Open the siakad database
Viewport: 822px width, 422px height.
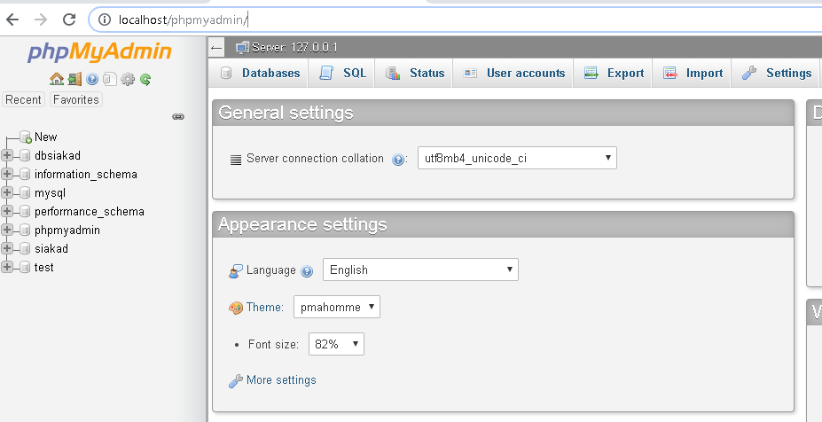pyautogui.click(x=51, y=248)
